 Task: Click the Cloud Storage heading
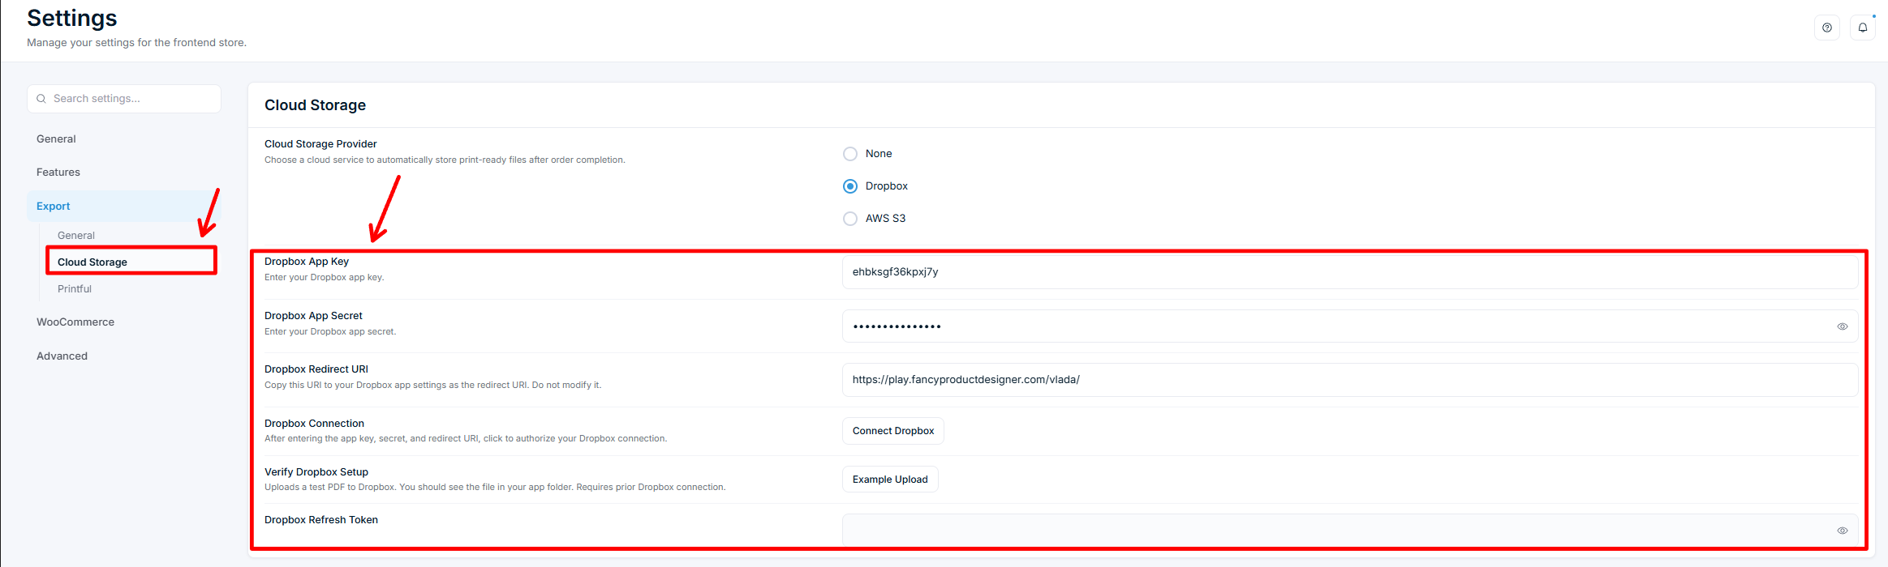coord(315,105)
